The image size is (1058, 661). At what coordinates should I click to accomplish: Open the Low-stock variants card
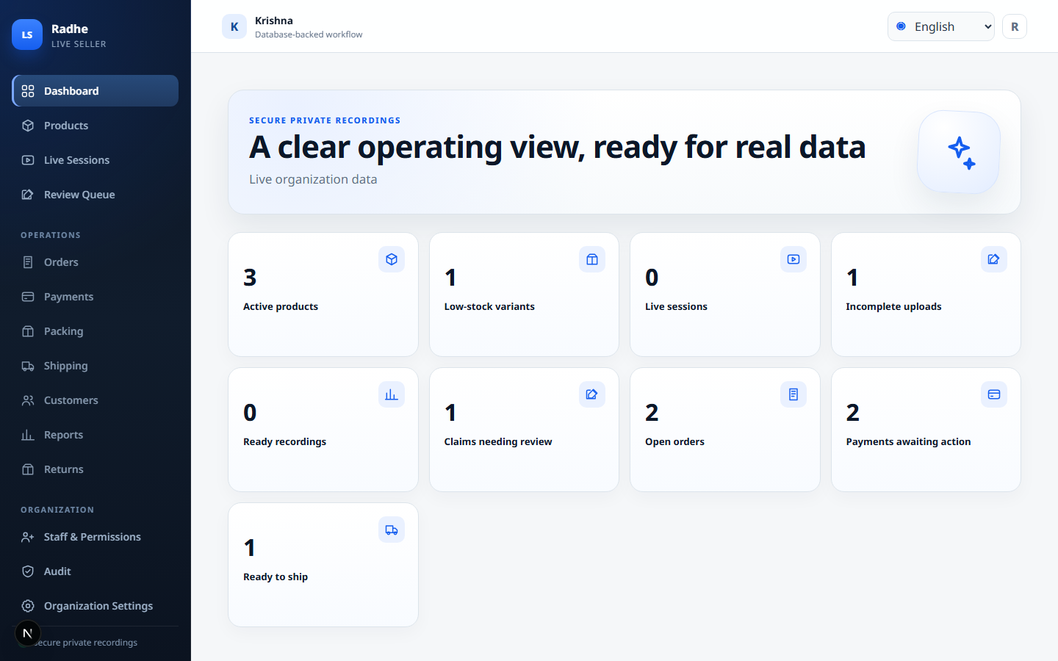(x=524, y=295)
